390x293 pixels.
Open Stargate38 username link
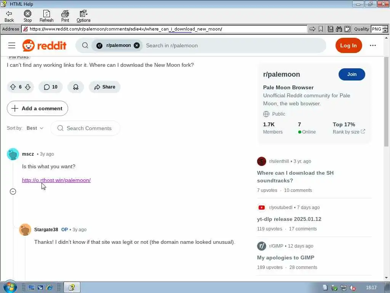pyautogui.click(x=46, y=229)
